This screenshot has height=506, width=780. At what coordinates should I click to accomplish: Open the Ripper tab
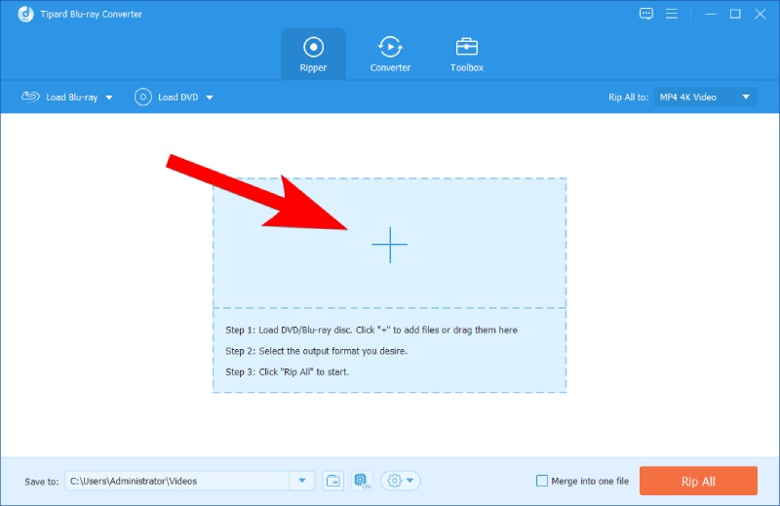coord(313,55)
